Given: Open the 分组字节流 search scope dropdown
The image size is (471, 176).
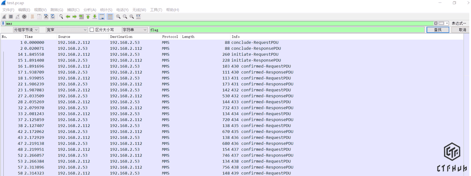Looking at the screenshot, I should point(25,30).
